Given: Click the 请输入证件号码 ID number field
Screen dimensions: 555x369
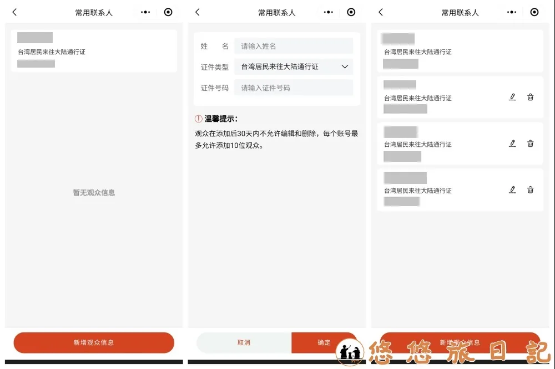Looking at the screenshot, I should tap(294, 88).
